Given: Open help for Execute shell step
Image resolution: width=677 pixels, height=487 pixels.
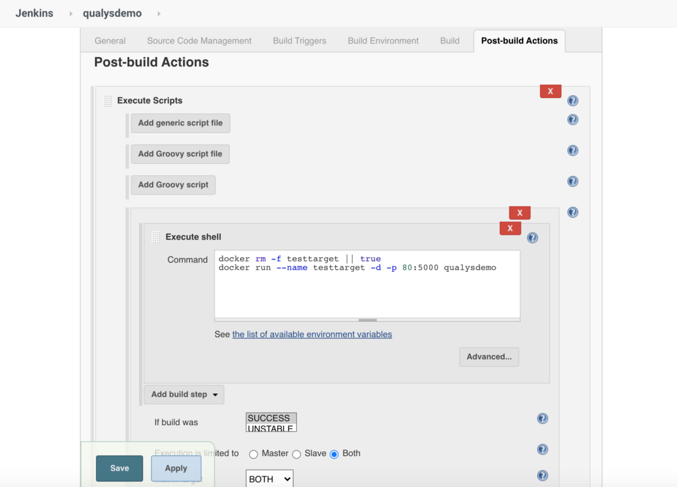Looking at the screenshot, I should pos(532,238).
